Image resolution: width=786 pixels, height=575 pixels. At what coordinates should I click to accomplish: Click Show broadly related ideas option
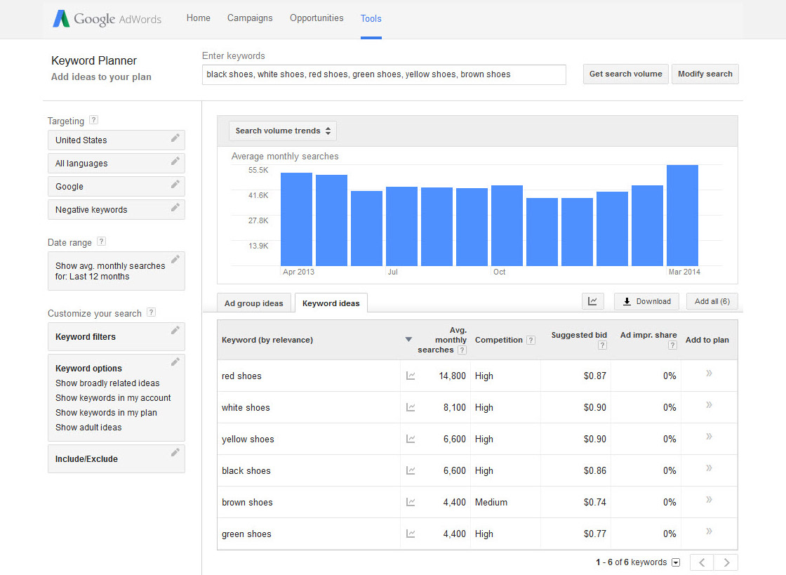click(x=107, y=383)
